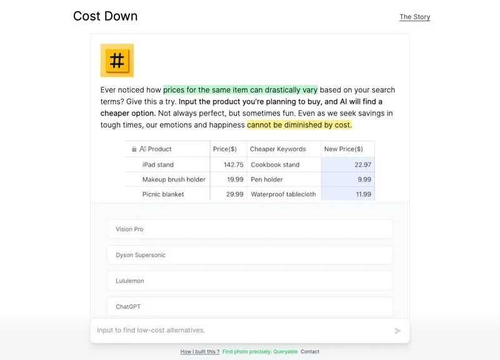The height and width of the screenshot is (360, 500).
Task: Open the 'Find photo precisely: Queryable' link
Action: coord(260,352)
